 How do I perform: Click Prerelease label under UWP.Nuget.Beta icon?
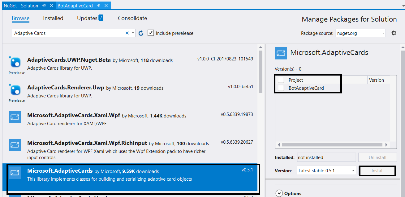pos(17,73)
